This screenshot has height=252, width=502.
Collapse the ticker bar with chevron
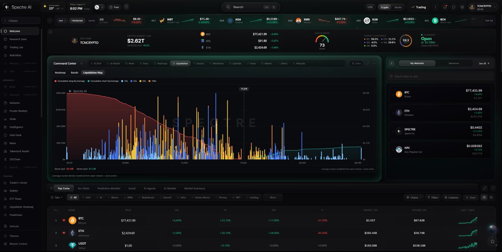[51, 20]
